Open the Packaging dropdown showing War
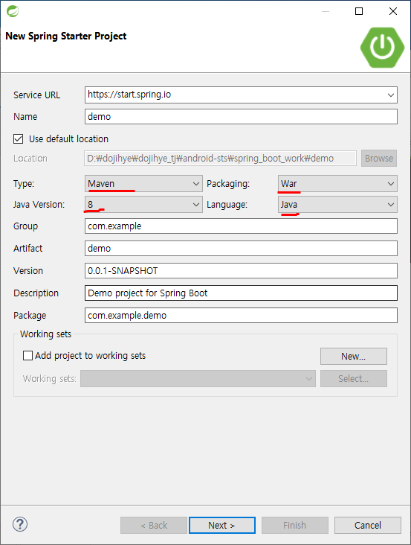Screen dimensions: 411x545 (337, 183)
